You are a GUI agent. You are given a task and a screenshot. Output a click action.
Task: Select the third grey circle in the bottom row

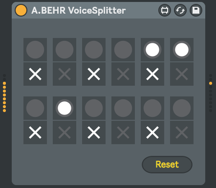(x=94, y=108)
